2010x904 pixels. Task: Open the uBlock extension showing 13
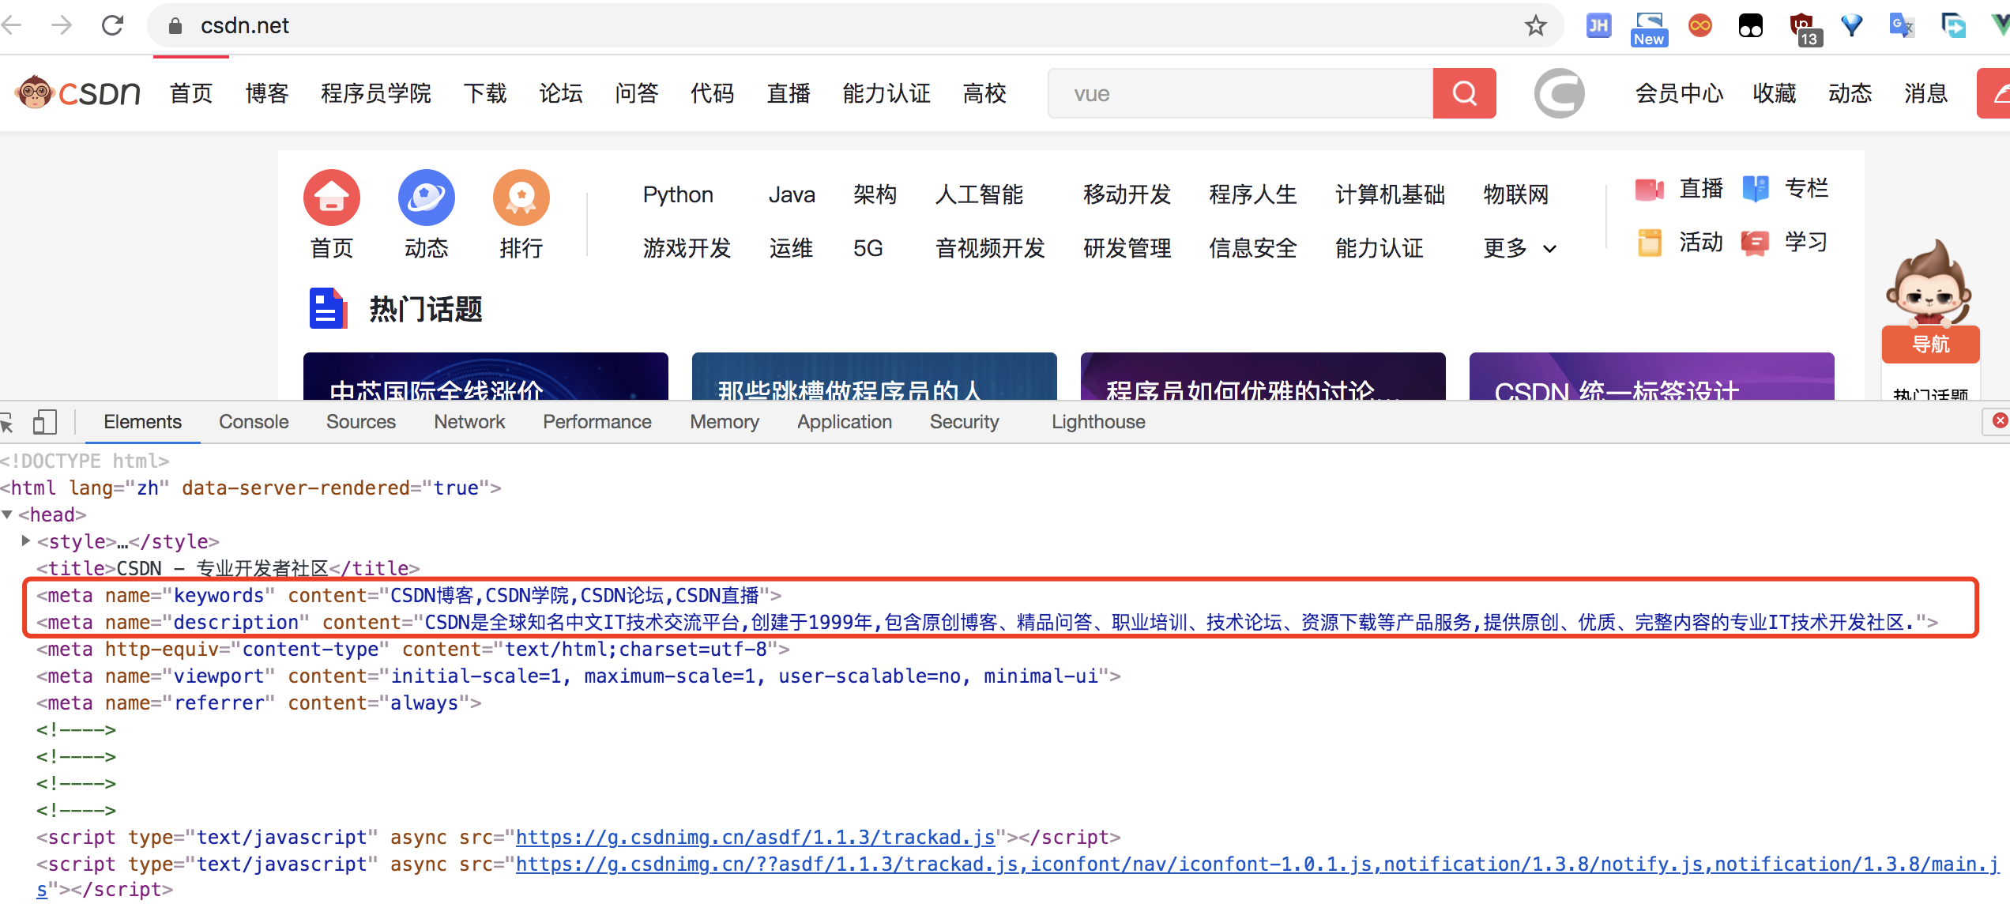click(1805, 29)
